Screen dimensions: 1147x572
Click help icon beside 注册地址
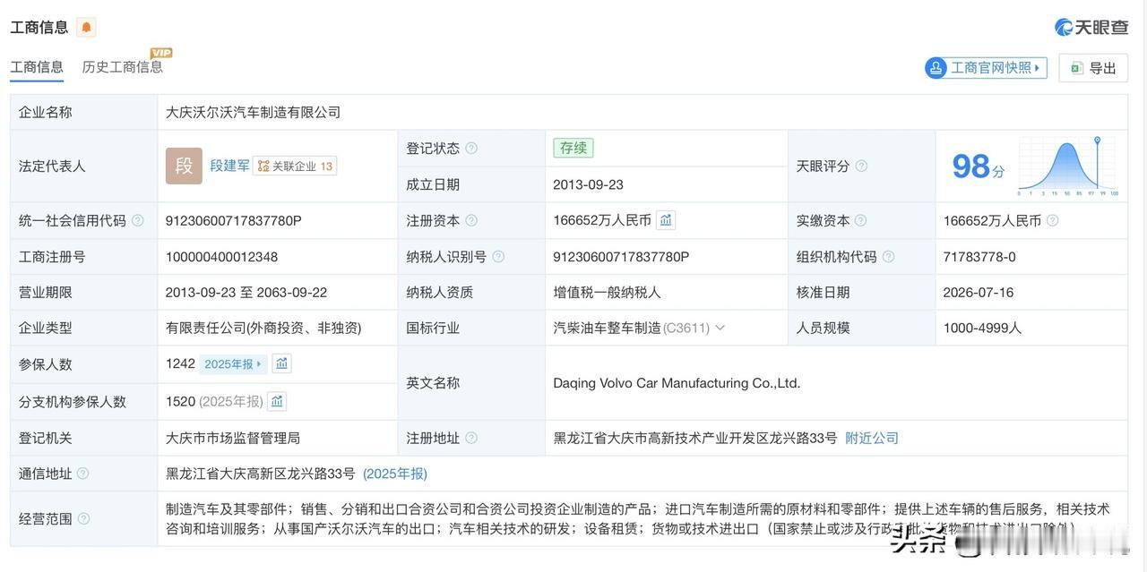click(x=471, y=438)
